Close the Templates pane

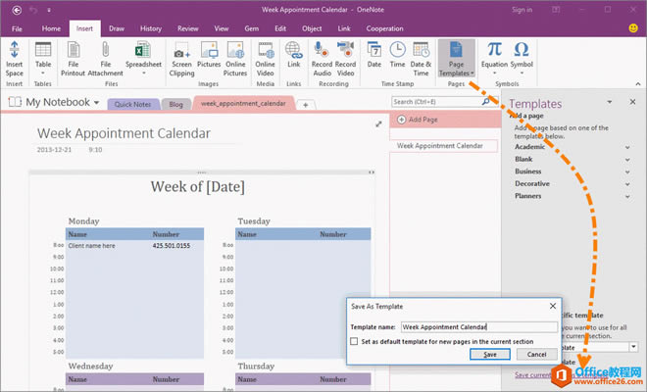632,102
